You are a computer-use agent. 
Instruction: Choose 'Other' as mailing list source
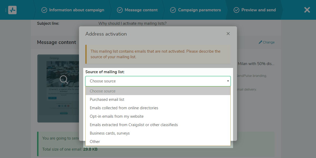click(95, 142)
